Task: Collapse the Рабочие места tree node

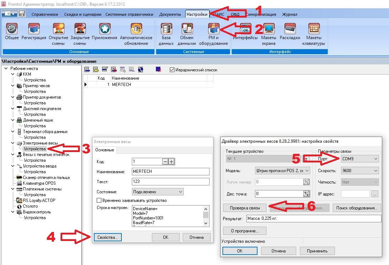Action: tap(6, 68)
